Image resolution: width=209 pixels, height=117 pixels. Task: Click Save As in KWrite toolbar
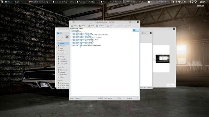pos(100,26)
